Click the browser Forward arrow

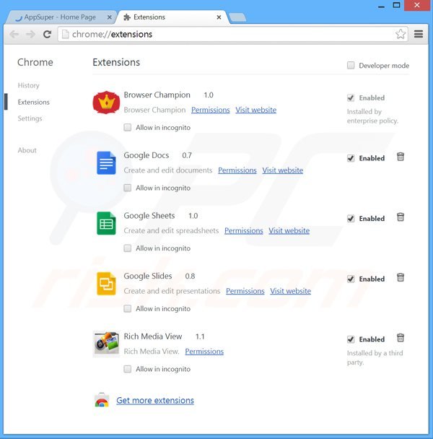tap(30, 34)
